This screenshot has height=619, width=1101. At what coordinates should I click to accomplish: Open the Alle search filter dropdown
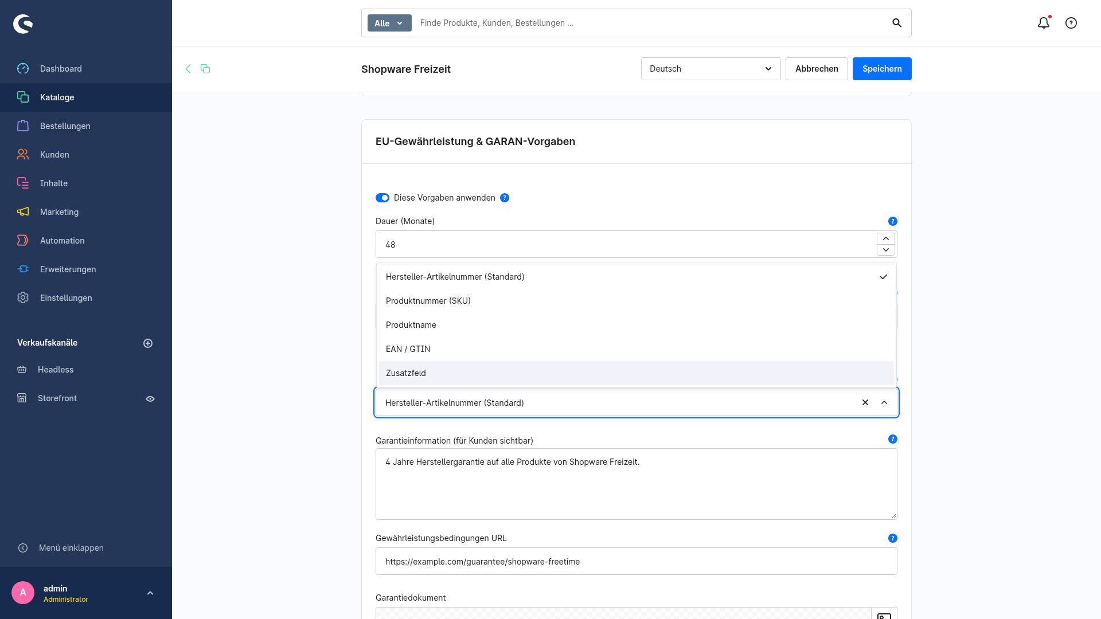click(x=389, y=23)
